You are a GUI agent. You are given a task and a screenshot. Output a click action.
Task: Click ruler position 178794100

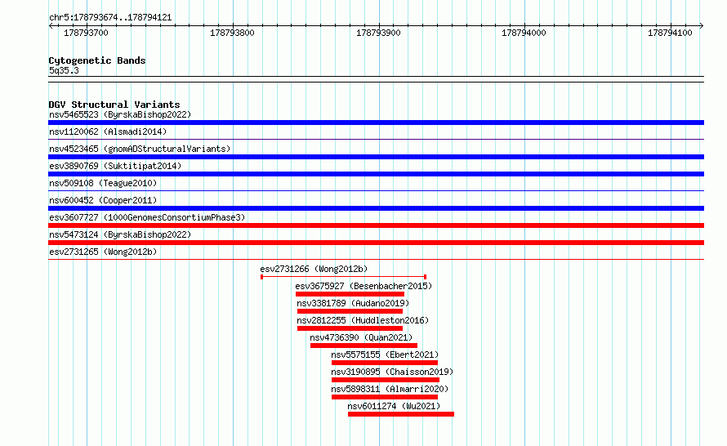coord(670,33)
